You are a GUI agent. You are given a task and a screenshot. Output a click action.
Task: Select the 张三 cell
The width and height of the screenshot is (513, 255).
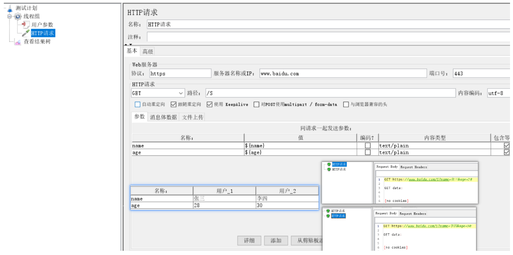point(224,198)
